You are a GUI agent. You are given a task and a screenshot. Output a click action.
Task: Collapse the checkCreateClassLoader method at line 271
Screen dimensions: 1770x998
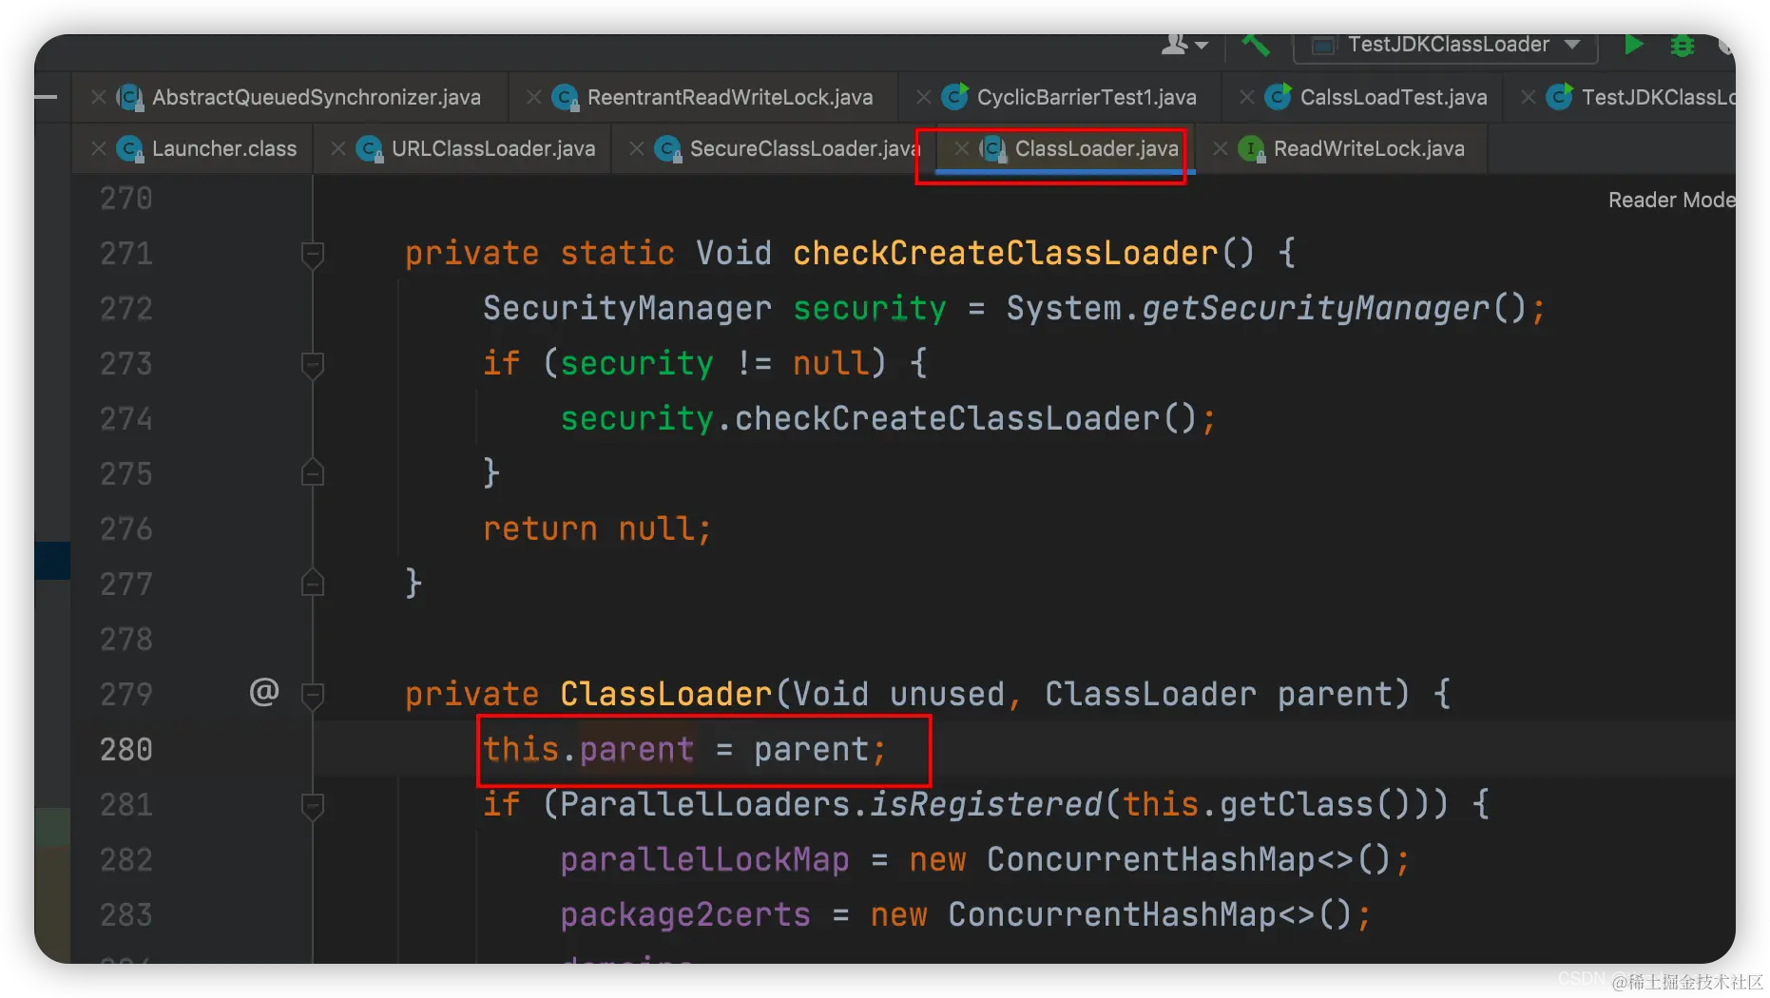[x=312, y=254]
